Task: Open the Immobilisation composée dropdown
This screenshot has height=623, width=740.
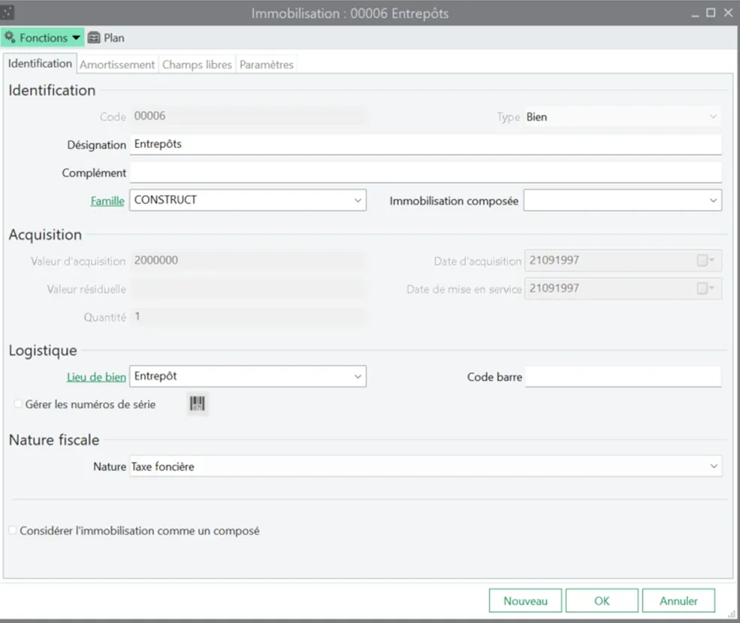Action: [x=713, y=201]
